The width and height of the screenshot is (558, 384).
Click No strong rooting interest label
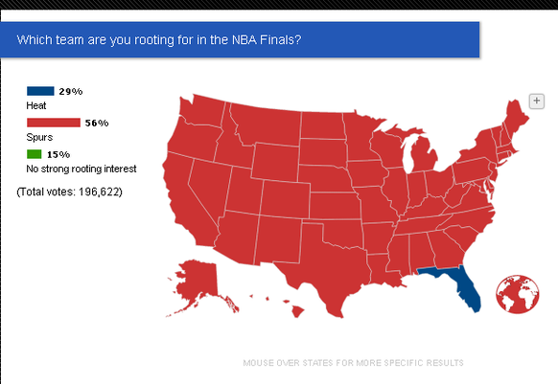click(81, 169)
